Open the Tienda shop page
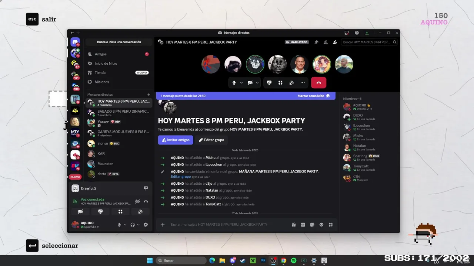Viewport: 474px width, 266px height. tap(118, 73)
